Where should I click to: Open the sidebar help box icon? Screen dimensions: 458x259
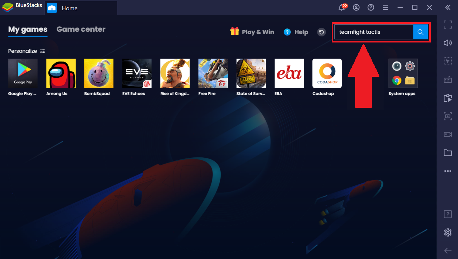click(x=448, y=214)
